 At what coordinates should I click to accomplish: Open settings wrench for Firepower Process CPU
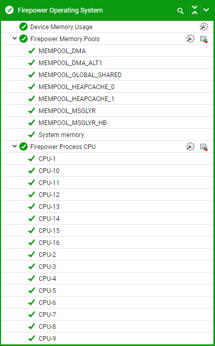pos(190,146)
